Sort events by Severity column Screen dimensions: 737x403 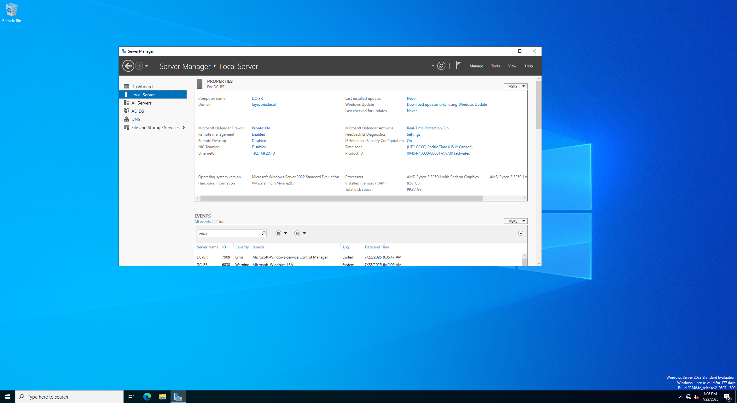(242, 247)
